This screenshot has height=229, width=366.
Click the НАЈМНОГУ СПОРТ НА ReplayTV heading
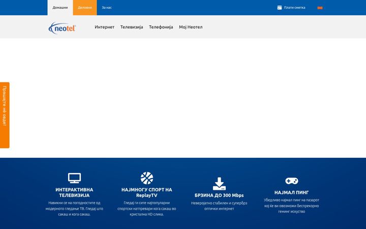click(146, 192)
